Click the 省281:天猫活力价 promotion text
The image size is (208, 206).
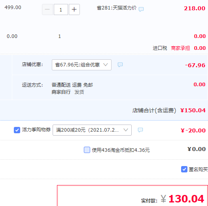(117, 8)
